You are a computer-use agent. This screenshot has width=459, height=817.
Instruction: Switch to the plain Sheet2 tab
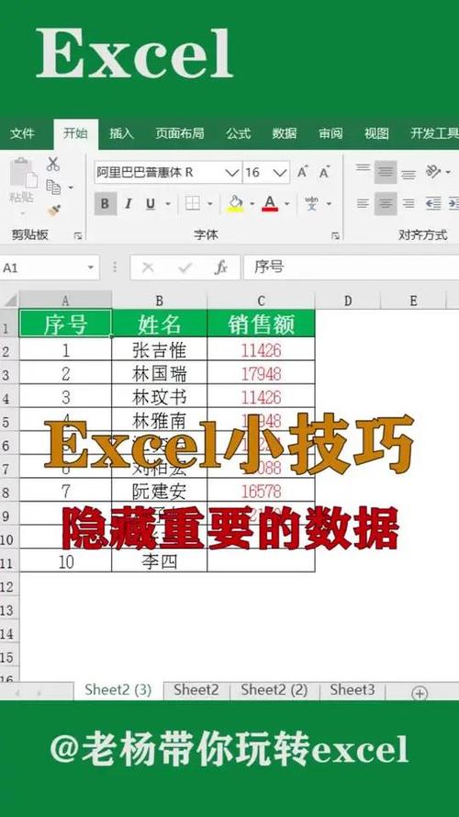tap(196, 690)
